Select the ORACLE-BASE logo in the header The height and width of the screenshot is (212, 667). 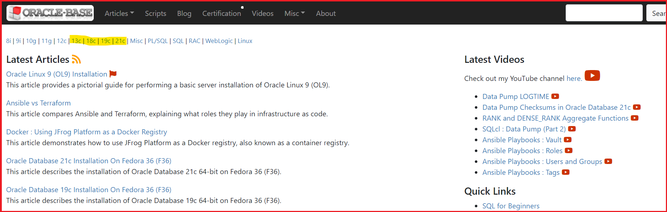pyautogui.click(x=50, y=13)
